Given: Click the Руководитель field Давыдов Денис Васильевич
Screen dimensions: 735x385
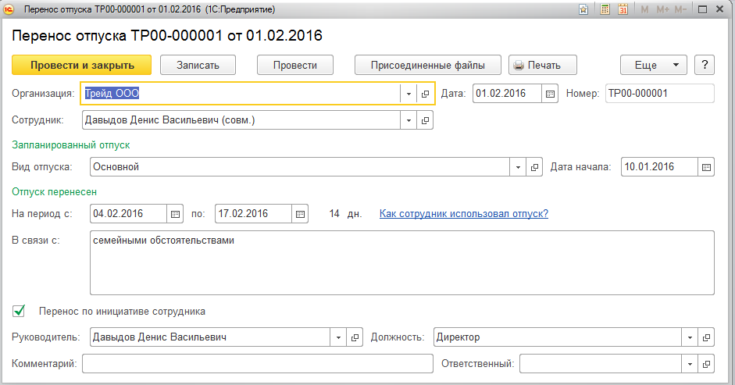Looking at the screenshot, I should (x=210, y=337).
